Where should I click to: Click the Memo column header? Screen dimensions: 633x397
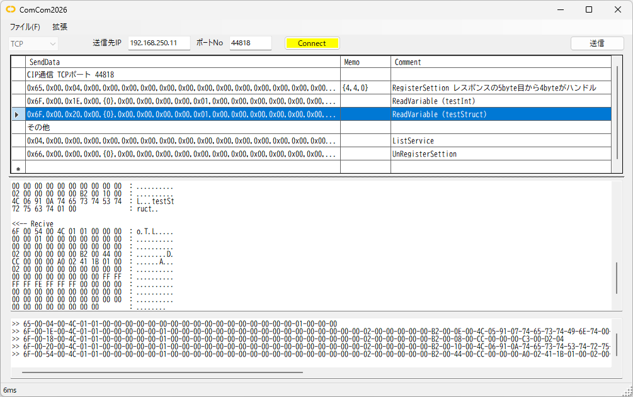(x=365, y=62)
